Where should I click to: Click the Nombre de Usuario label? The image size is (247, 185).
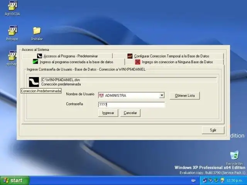pyautogui.click(x=80, y=94)
